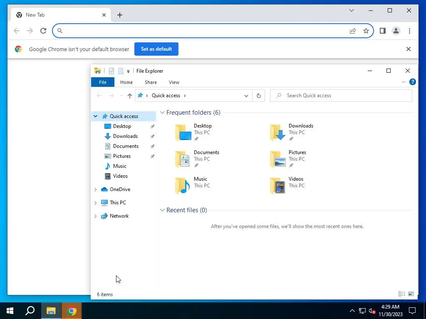The width and height of the screenshot is (426, 319).
Task: Click Chrome's back navigation arrow
Action: [17, 31]
